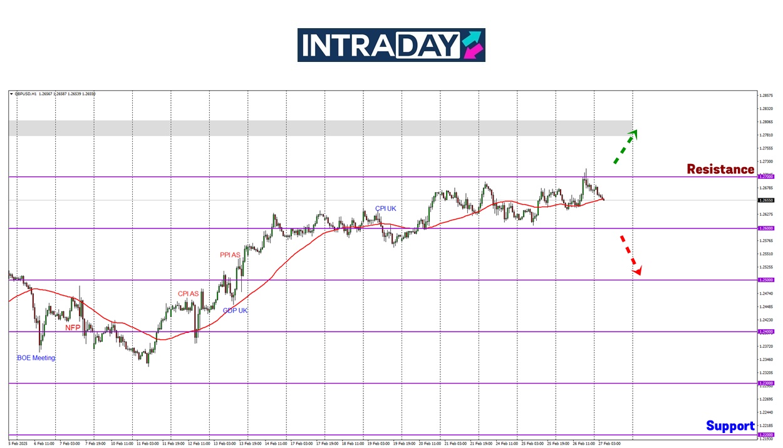Image resolution: width=783 pixels, height=448 pixels.
Task: Click the grey shaded supply zone rectangle
Action: tap(313, 128)
